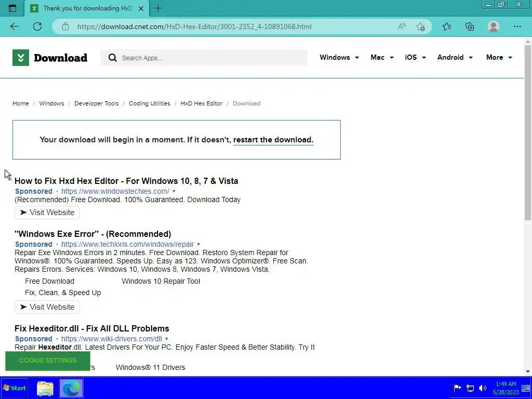Screen dimensions: 532x399
Task: Go to Home breadcrumb
Action: pos(21,103)
